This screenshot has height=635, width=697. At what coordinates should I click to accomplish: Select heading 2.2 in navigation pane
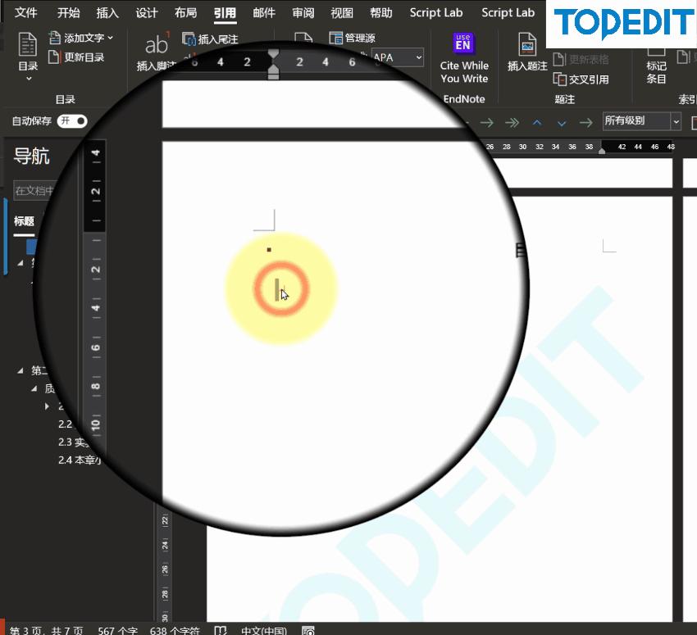[65, 424]
